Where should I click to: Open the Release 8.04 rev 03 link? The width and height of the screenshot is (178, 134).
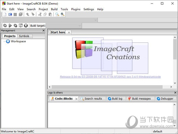pos(110,77)
